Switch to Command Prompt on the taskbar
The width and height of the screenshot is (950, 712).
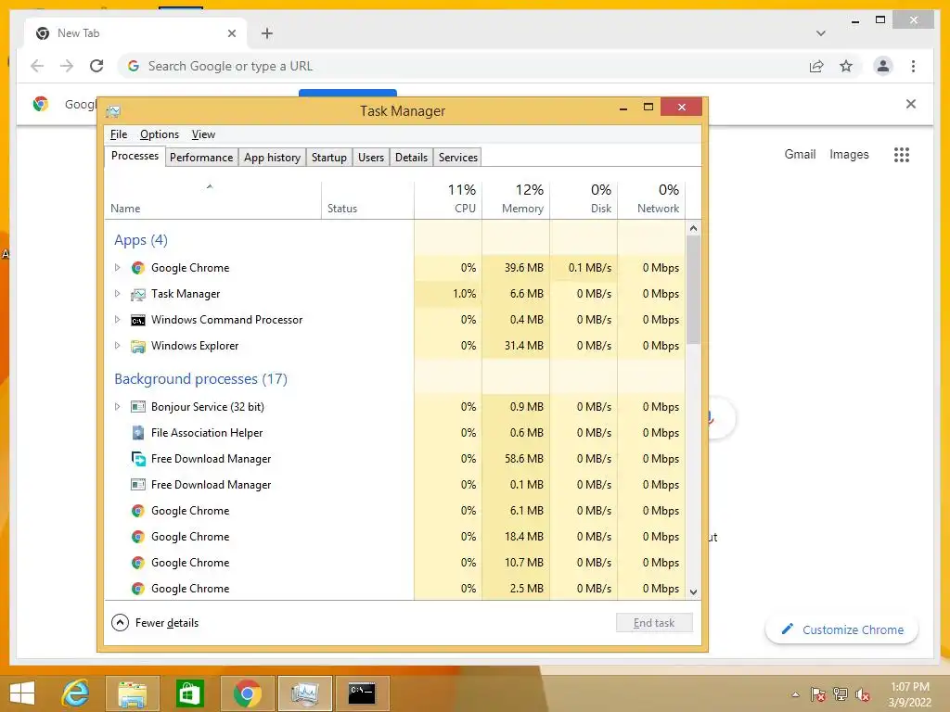(x=362, y=693)
